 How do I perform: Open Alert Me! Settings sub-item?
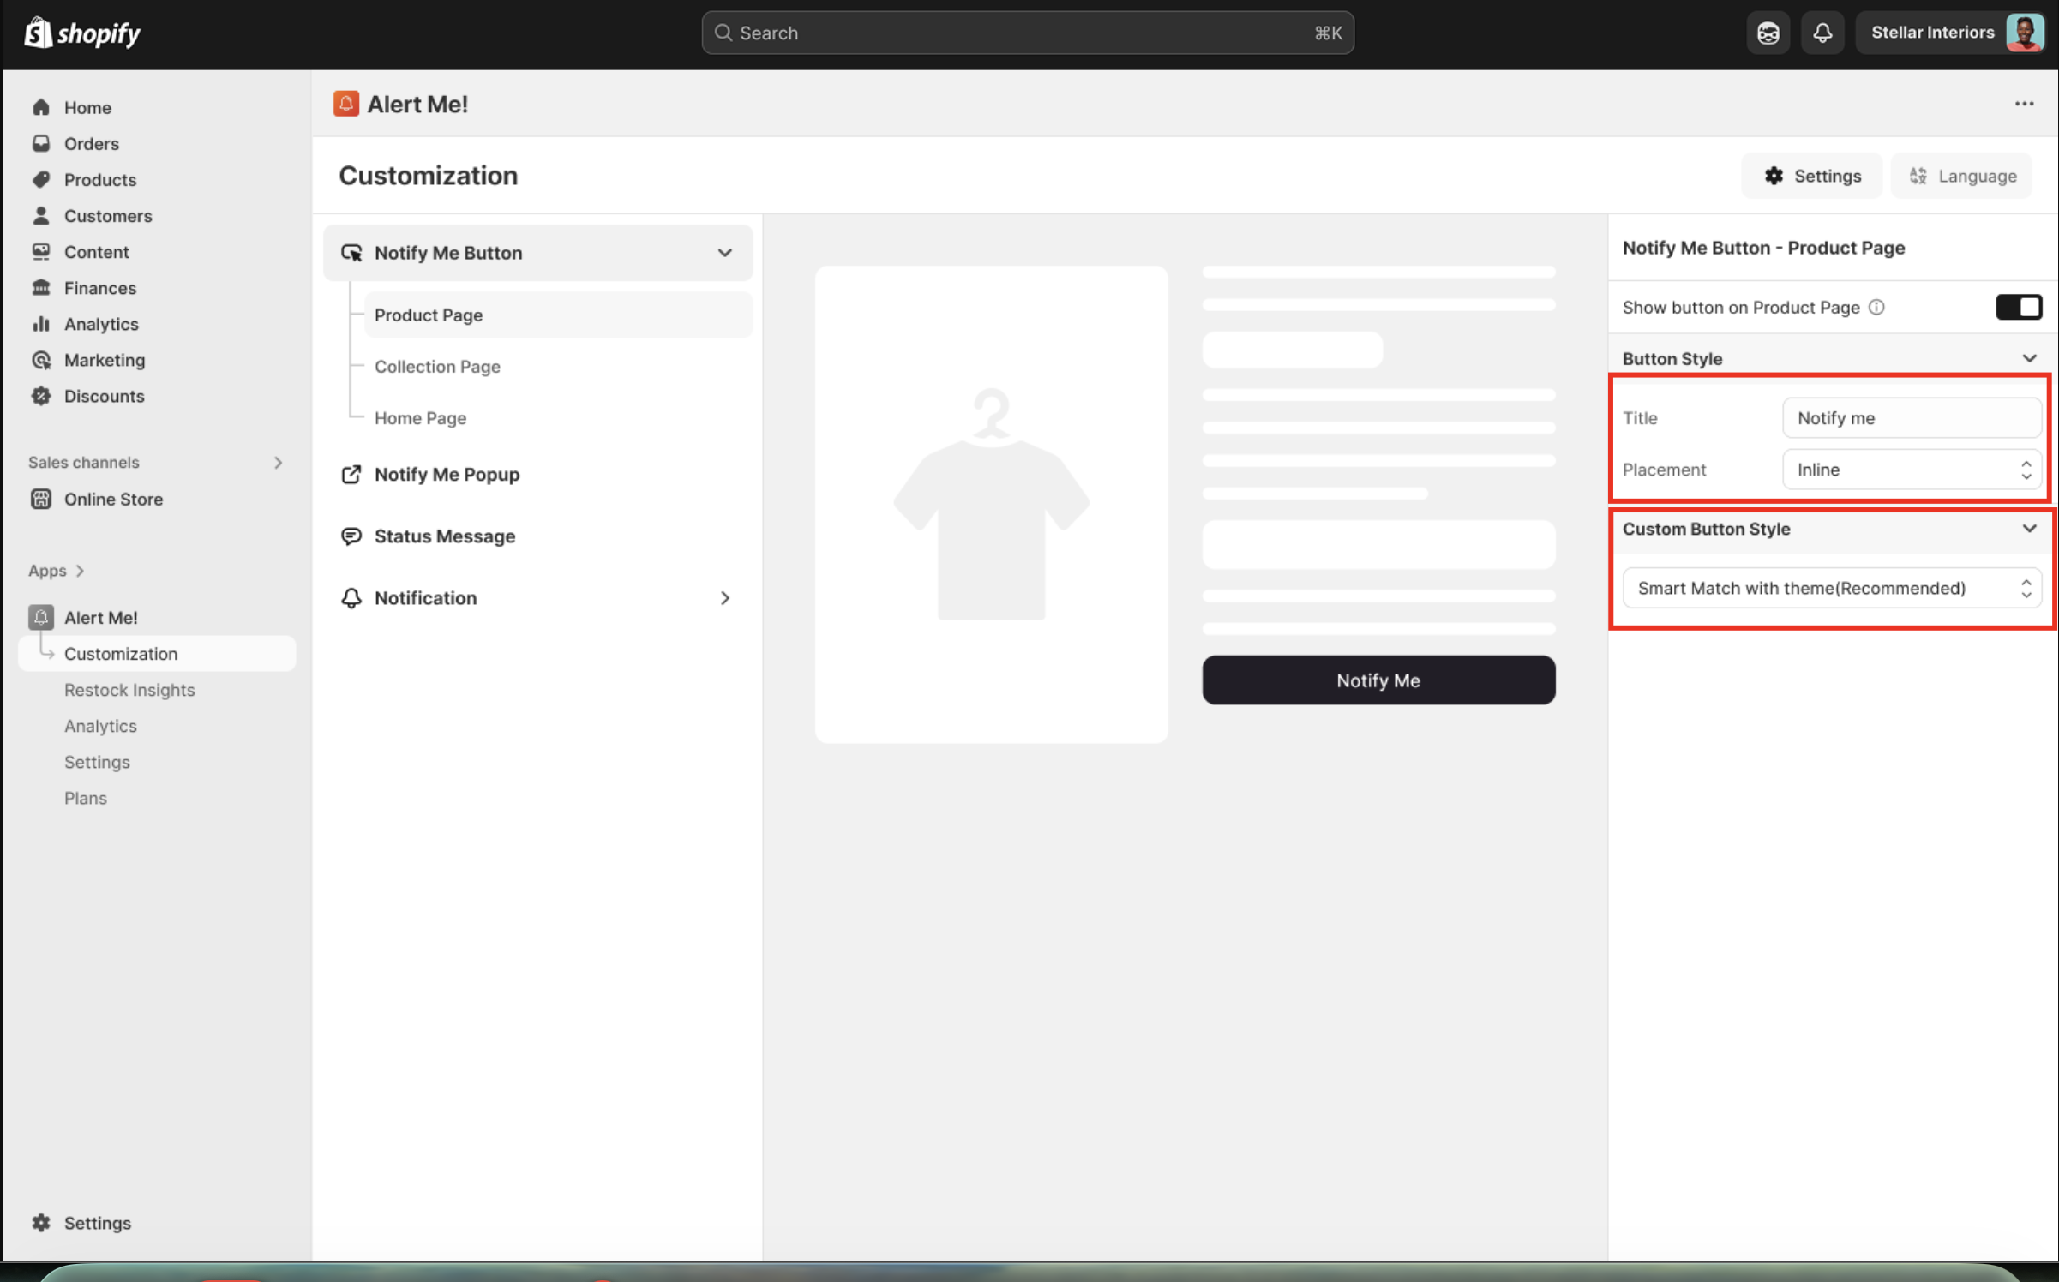point(97,761)
